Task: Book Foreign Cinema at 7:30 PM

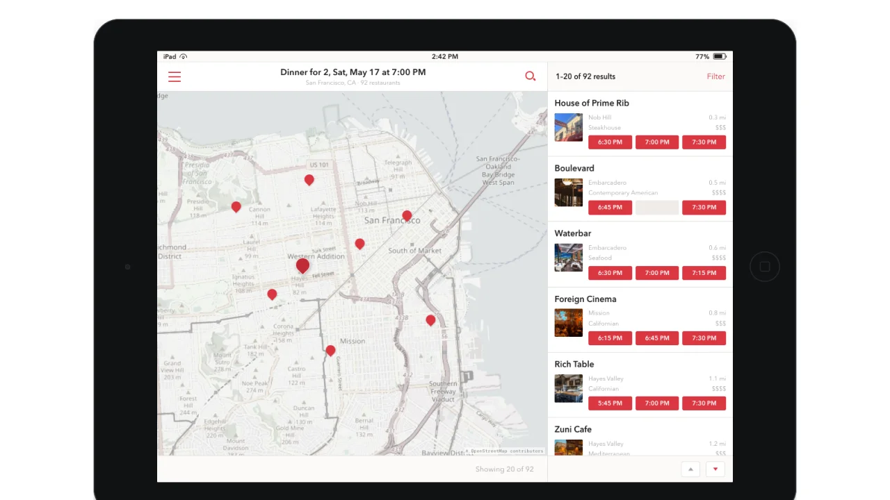Action: 704,338
